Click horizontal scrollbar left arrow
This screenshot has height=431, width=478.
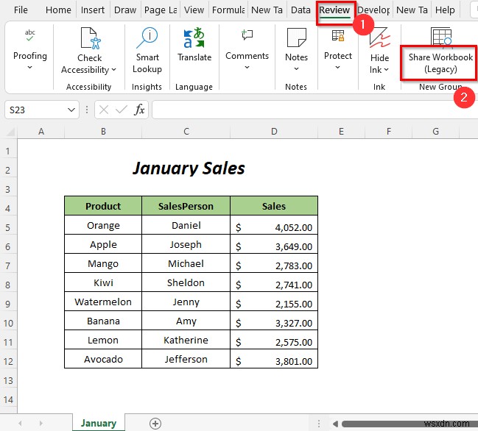pyautogui.click(x=335, y=424)
